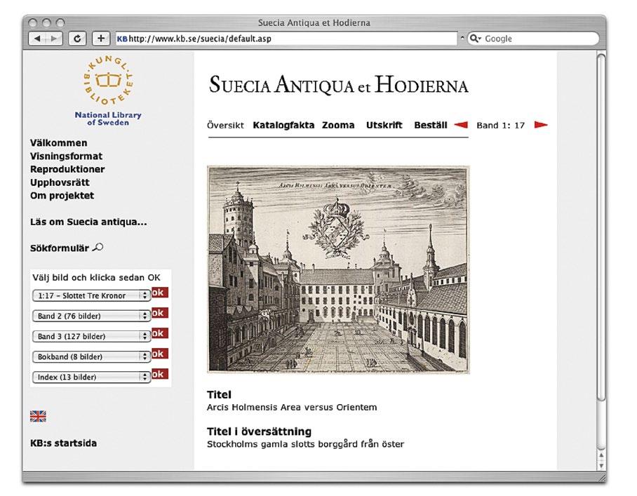This screenshot has width=637, height=496.
Task: Reload the page with the refresh button
Action: point(76,39)
